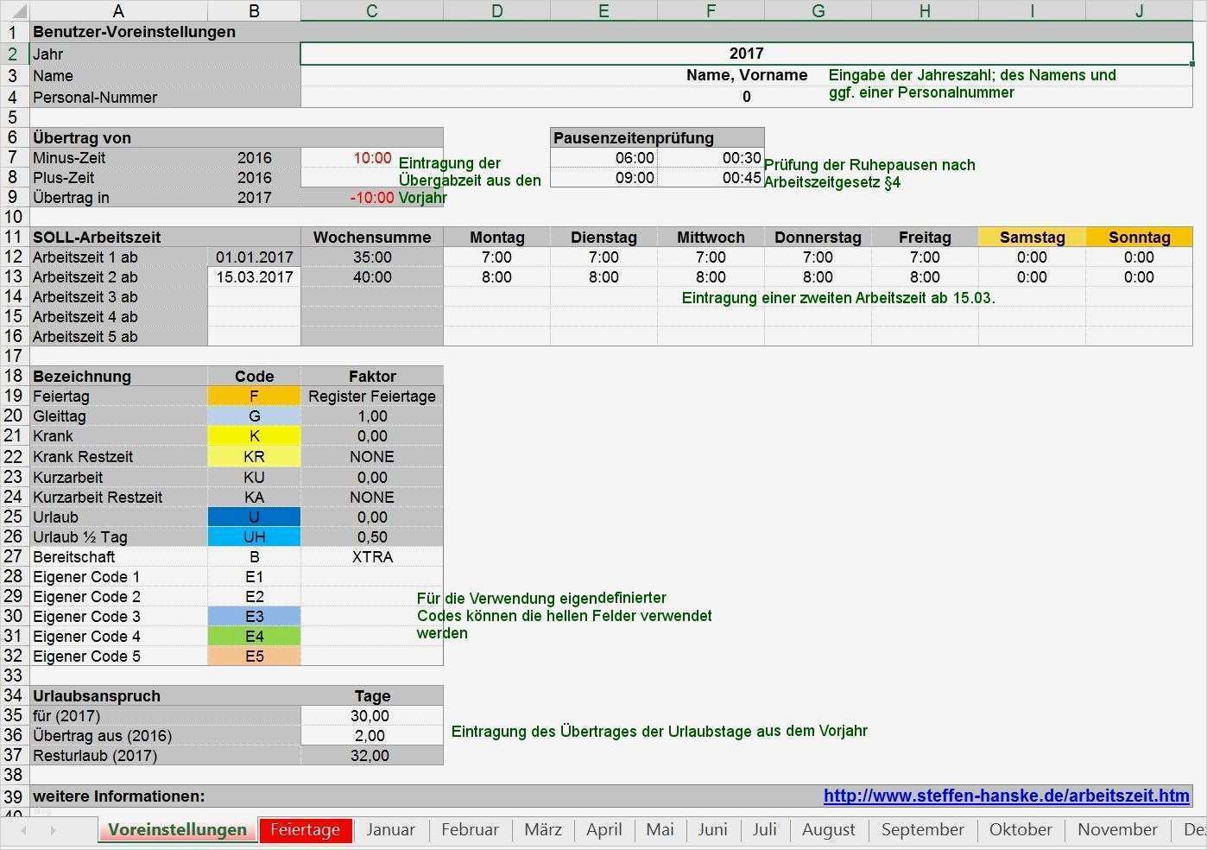Click the Name, Vorname entry cell
The image size is (1207, 850).
click(746, 75)
